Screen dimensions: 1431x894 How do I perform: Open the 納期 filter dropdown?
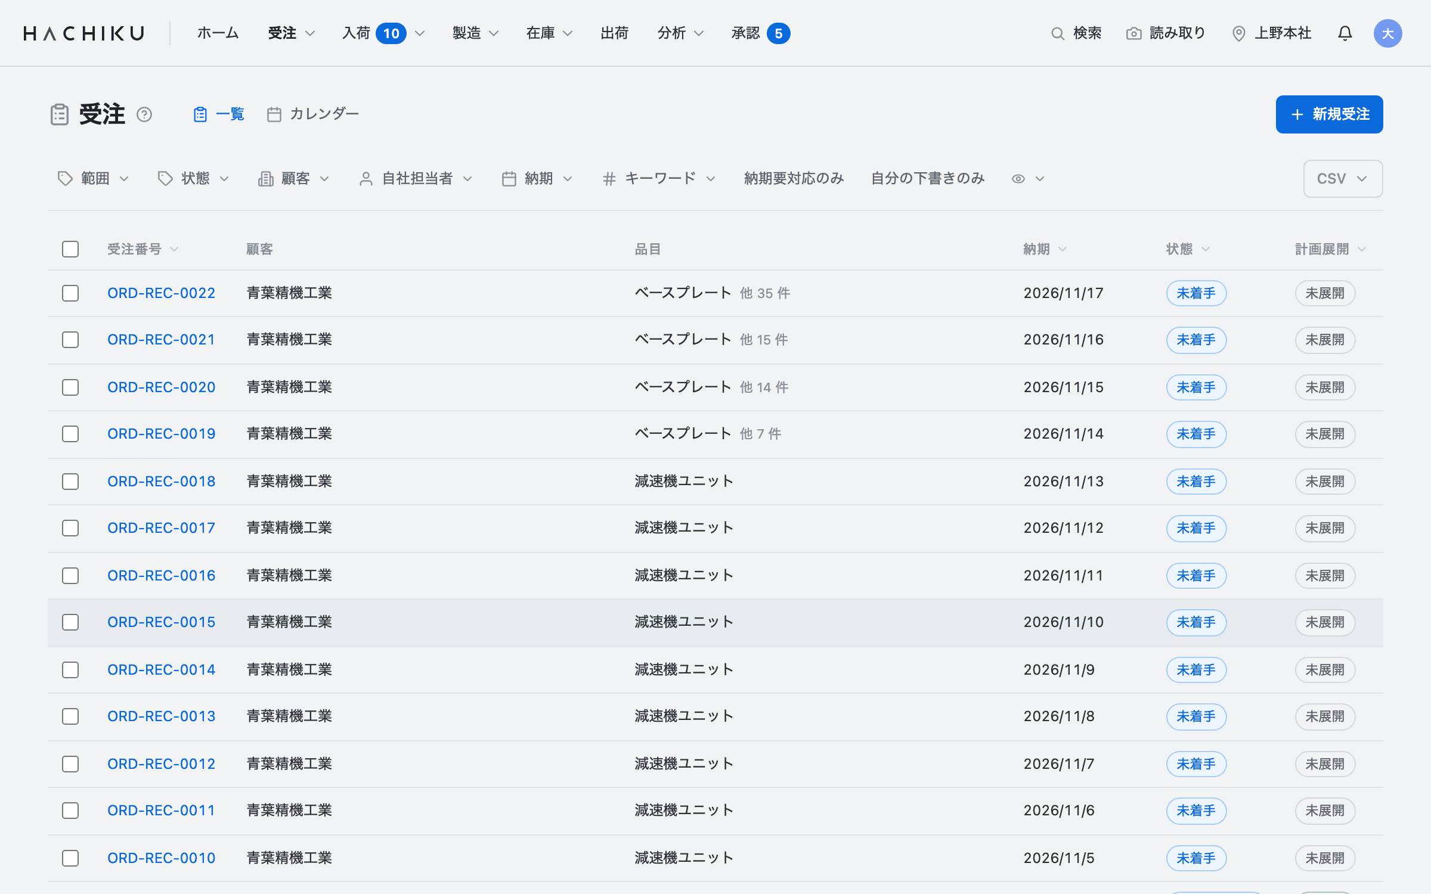[537, 179]
